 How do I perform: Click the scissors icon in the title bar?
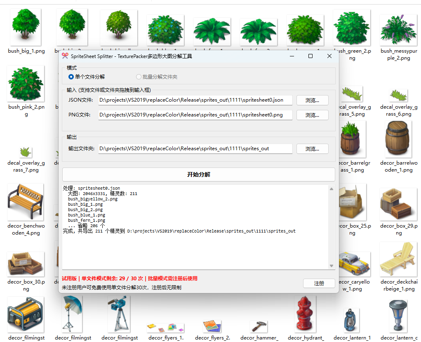[x=66, y=56]
